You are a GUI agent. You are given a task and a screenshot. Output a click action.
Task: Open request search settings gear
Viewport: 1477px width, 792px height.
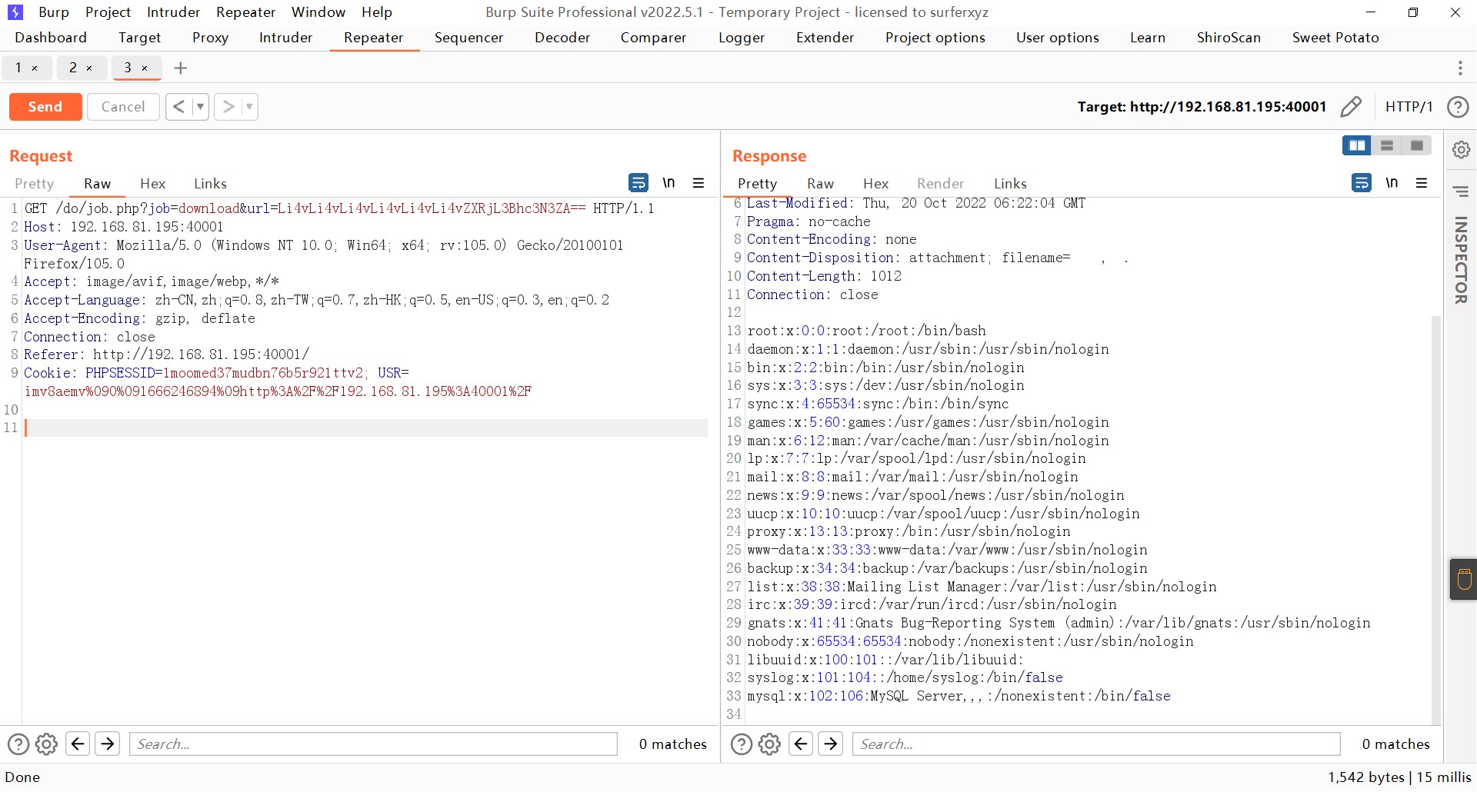coord(47,744)
